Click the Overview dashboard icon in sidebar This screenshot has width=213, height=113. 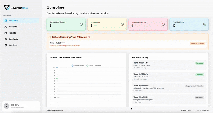tap(6, 21)
